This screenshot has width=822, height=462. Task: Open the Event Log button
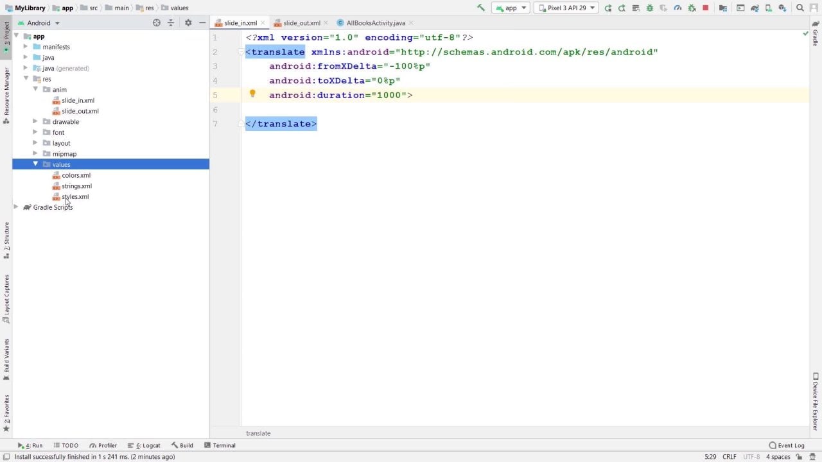(787, 445)
